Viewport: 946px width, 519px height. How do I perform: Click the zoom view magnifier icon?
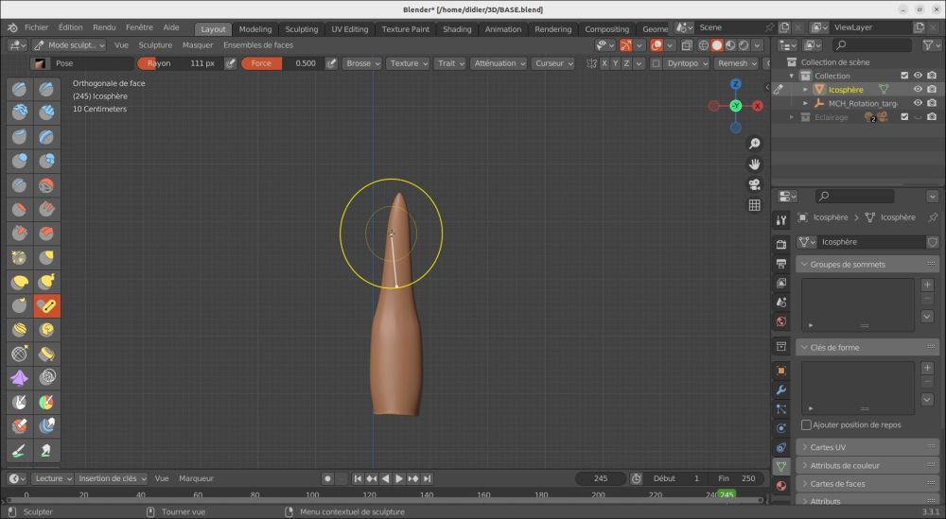(754, 144)
